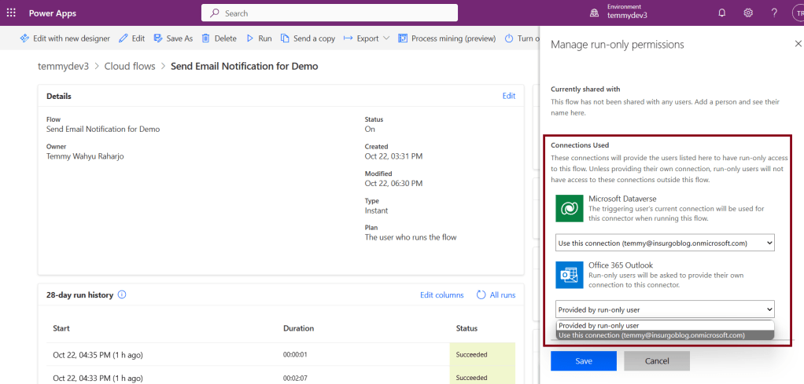Select 'Use this connection' option in list
The height and width of the screenshot is (384, 804).
(x=665, y=335)
